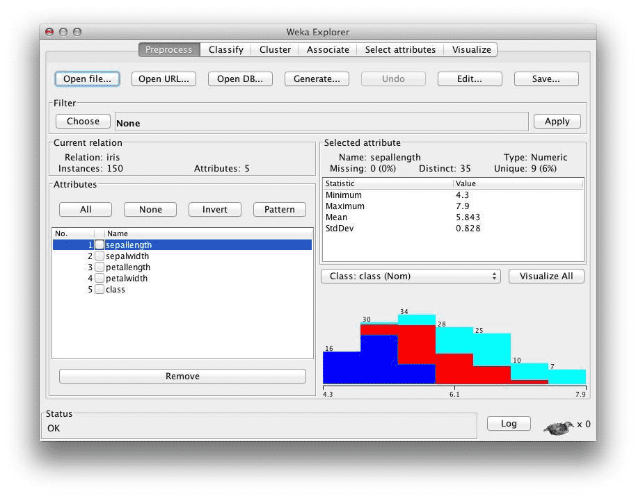Remove the selected attributes with Remove
This screenshot has height=496, width=636.
[182, 376]
